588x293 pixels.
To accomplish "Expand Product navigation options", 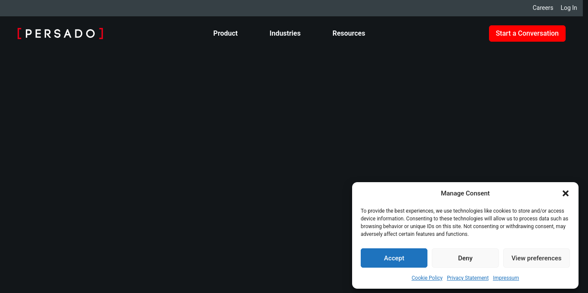I will point(225,33).
